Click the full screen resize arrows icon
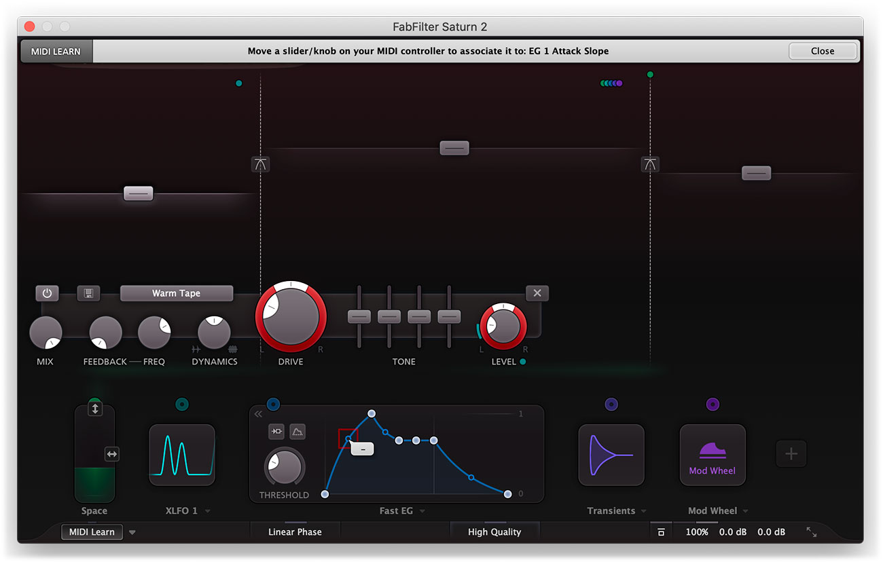The height and width of the screenshot is (562, 883). (x=812, y=532)
